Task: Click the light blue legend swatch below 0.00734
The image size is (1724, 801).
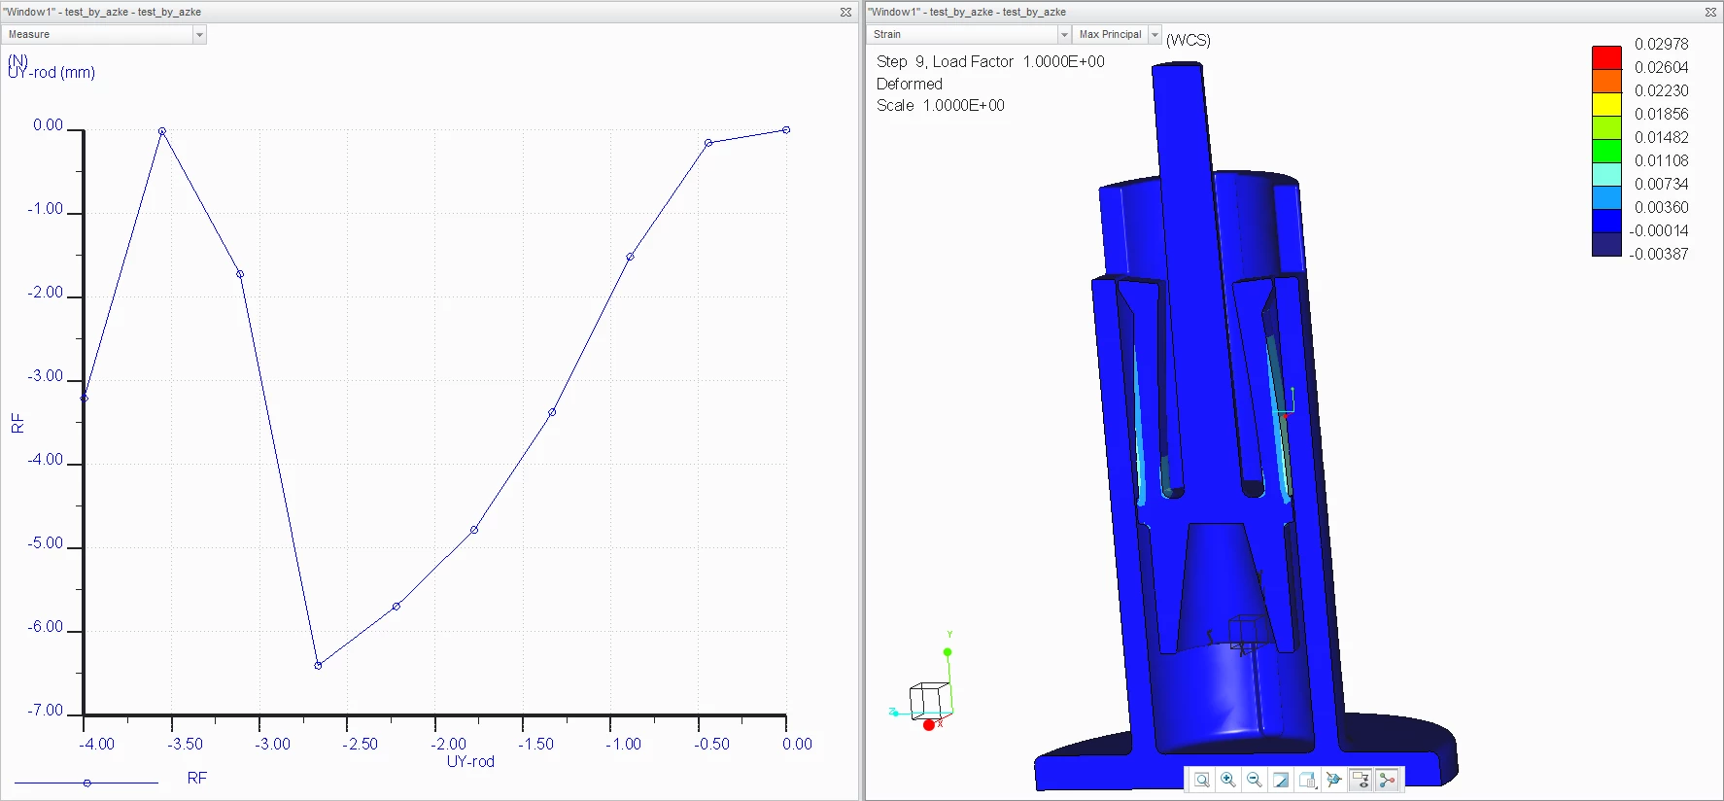Action: click(1606, 197)
